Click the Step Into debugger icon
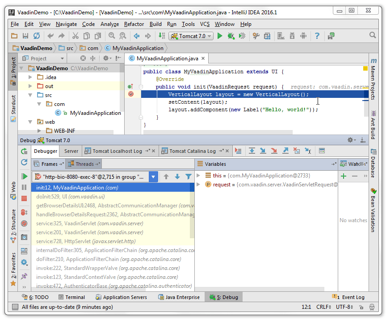 [x=263, y=151]
